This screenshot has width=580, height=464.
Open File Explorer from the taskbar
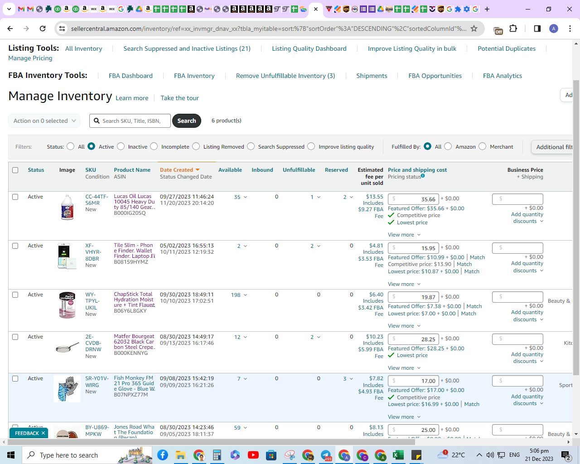coord(180,455)
